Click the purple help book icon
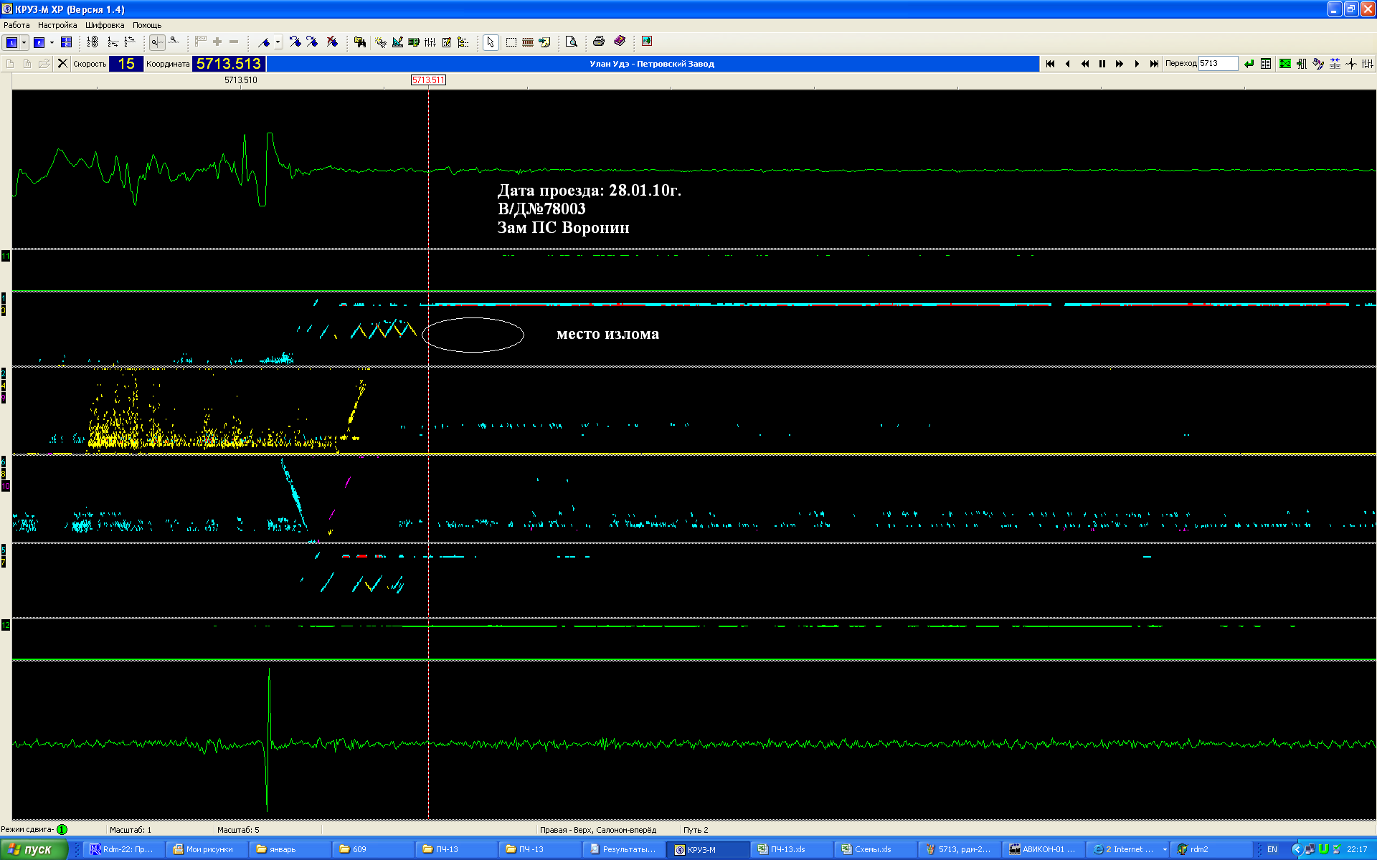The width and height of the screenshot is (1377, 860). click(x=620, y=42)
